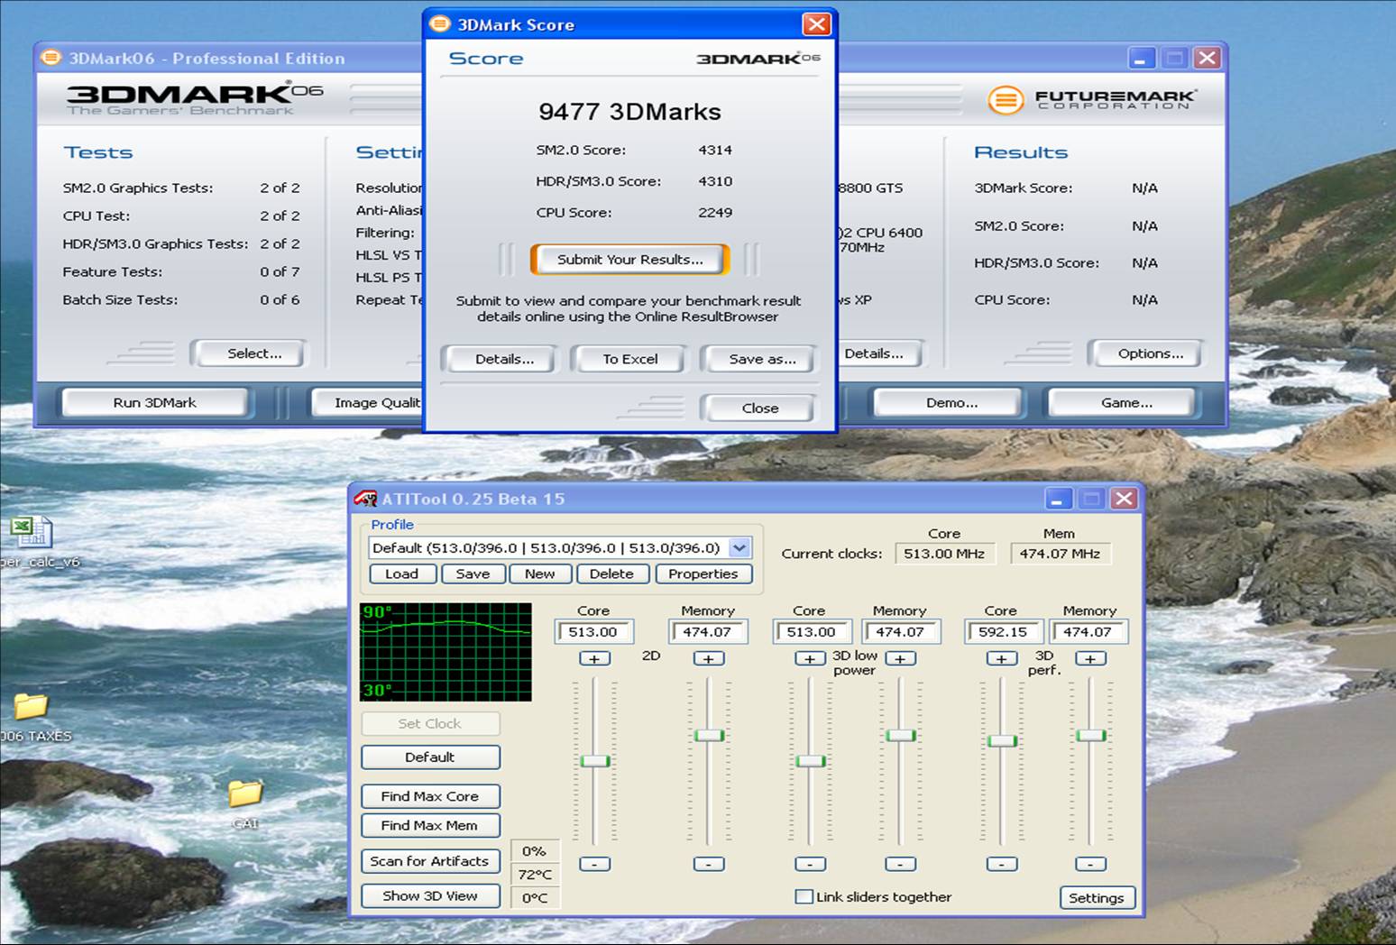Click Submit Your Results button
The width and height of the screenshot is (1396, 945).
coord(629,259)
